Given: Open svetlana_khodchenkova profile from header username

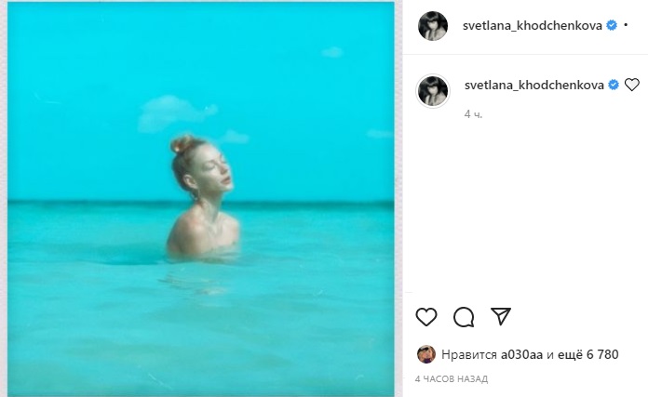Looking at the screenshot, I should (x=533, y=25).
